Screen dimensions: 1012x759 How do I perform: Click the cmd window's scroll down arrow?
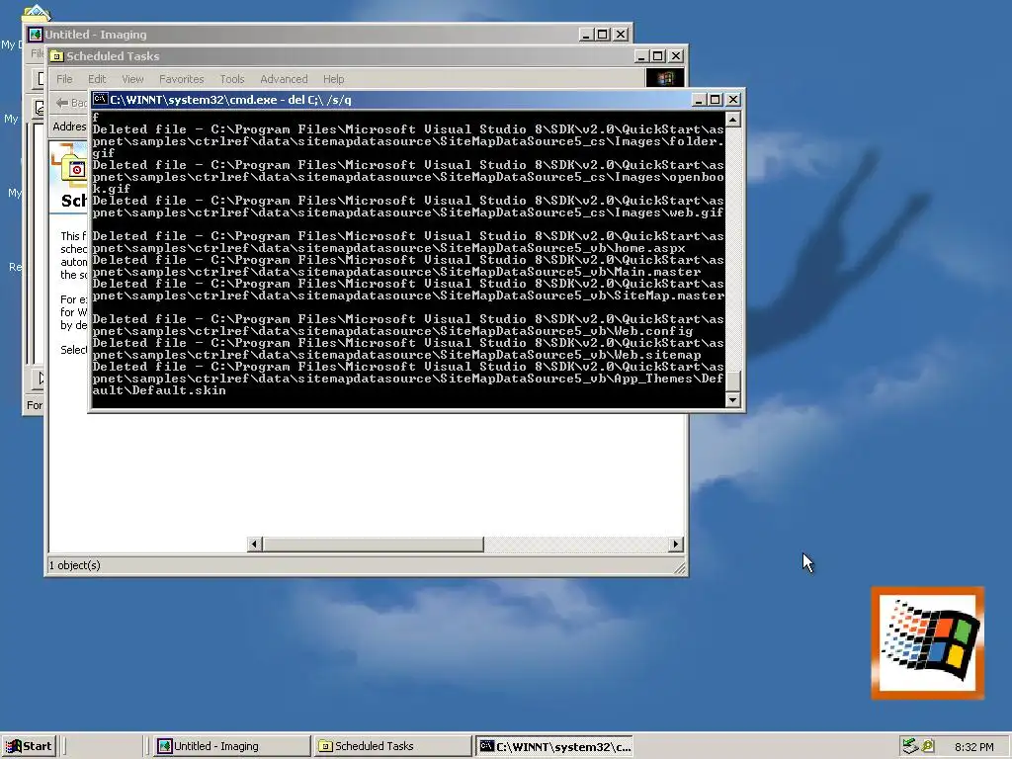732,400
